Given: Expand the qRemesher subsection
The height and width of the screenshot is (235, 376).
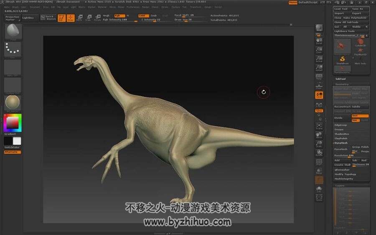Looking at the screenshot, I should 342,170.
